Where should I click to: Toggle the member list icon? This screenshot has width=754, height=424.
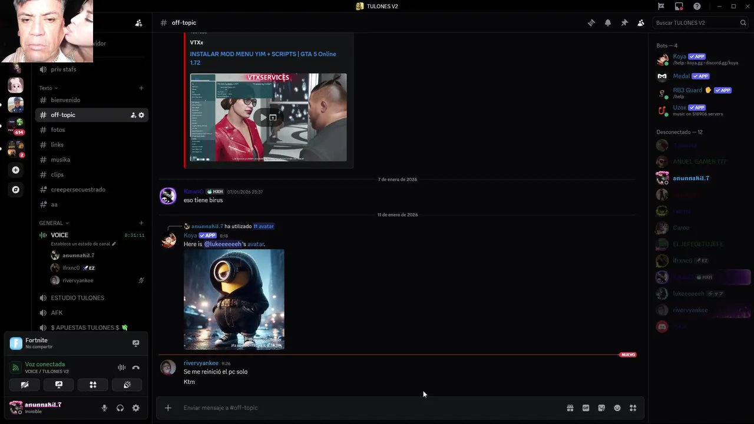click(x=641, y=23)
